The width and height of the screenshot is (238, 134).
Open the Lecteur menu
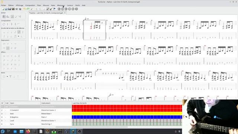70,5
